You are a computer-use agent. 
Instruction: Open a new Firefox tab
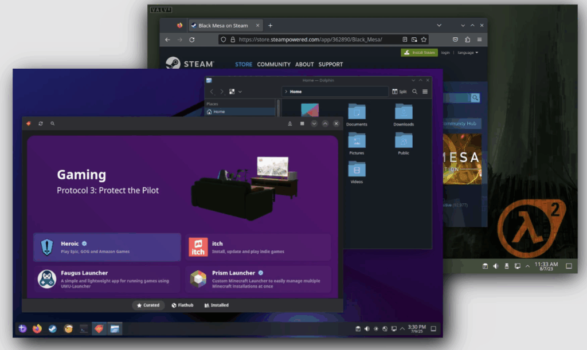pyautogui.click(x=271, y=25)
